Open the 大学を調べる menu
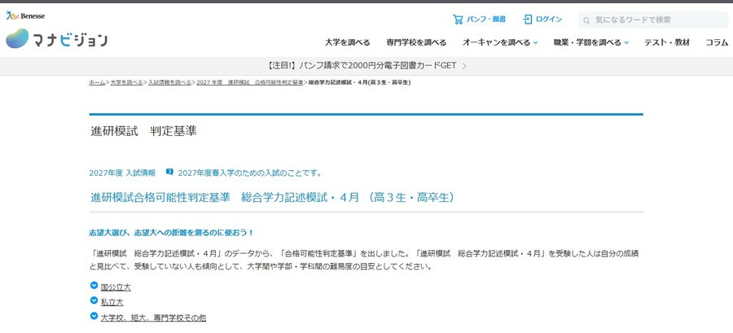Viewport: 733px width, 333px height. click(347, 42)
